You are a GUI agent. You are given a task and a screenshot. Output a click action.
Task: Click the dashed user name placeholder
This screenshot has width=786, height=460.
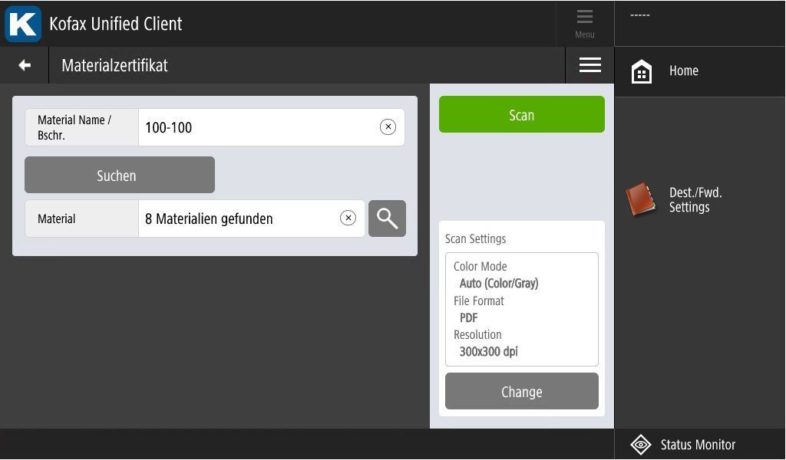(640, 15)
